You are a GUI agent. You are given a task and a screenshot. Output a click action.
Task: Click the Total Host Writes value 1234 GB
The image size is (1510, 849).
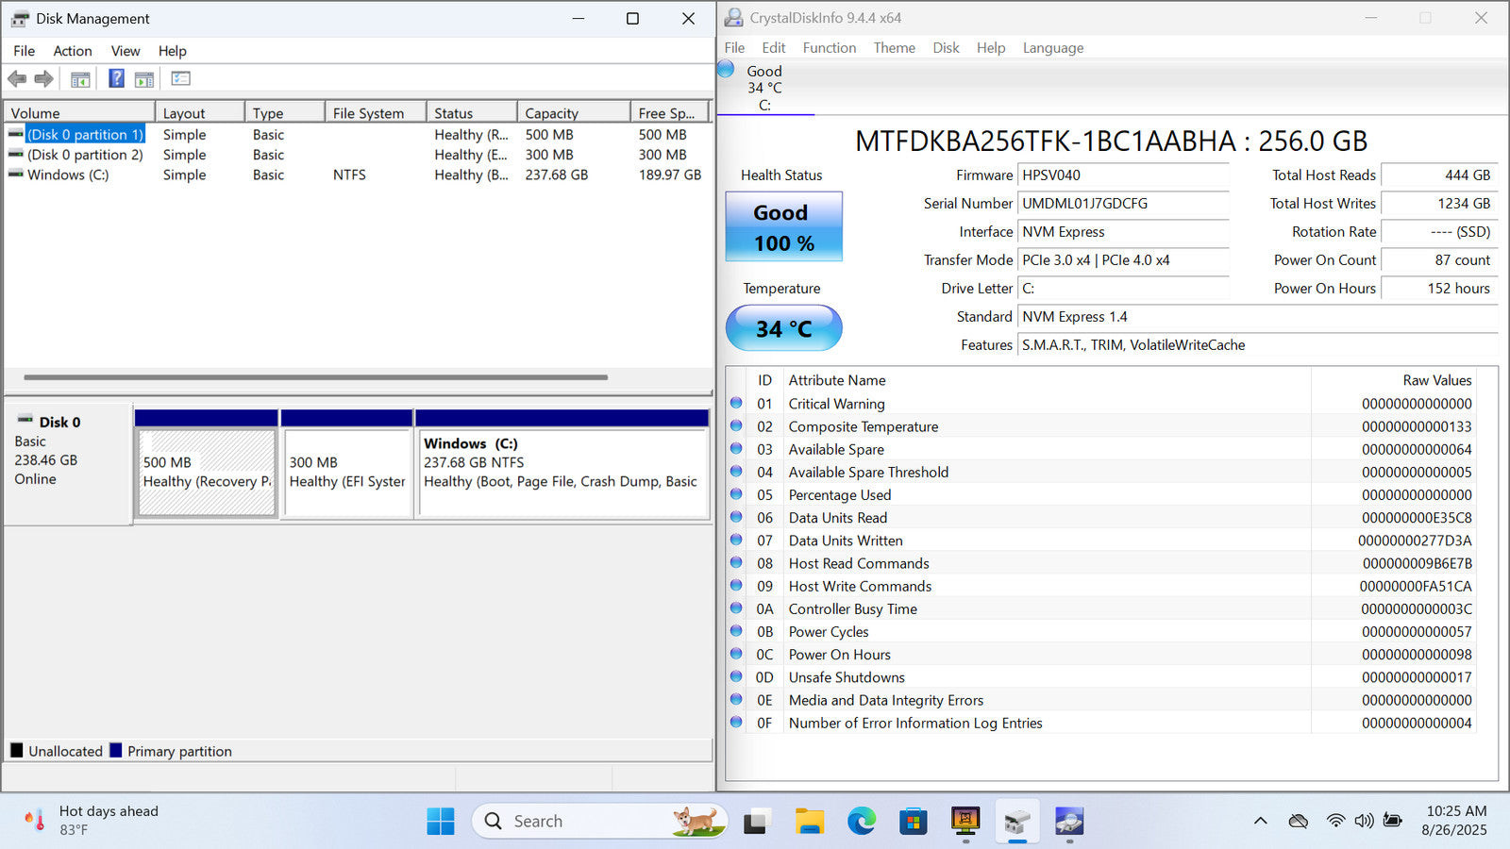click(x=1438, y=203)
